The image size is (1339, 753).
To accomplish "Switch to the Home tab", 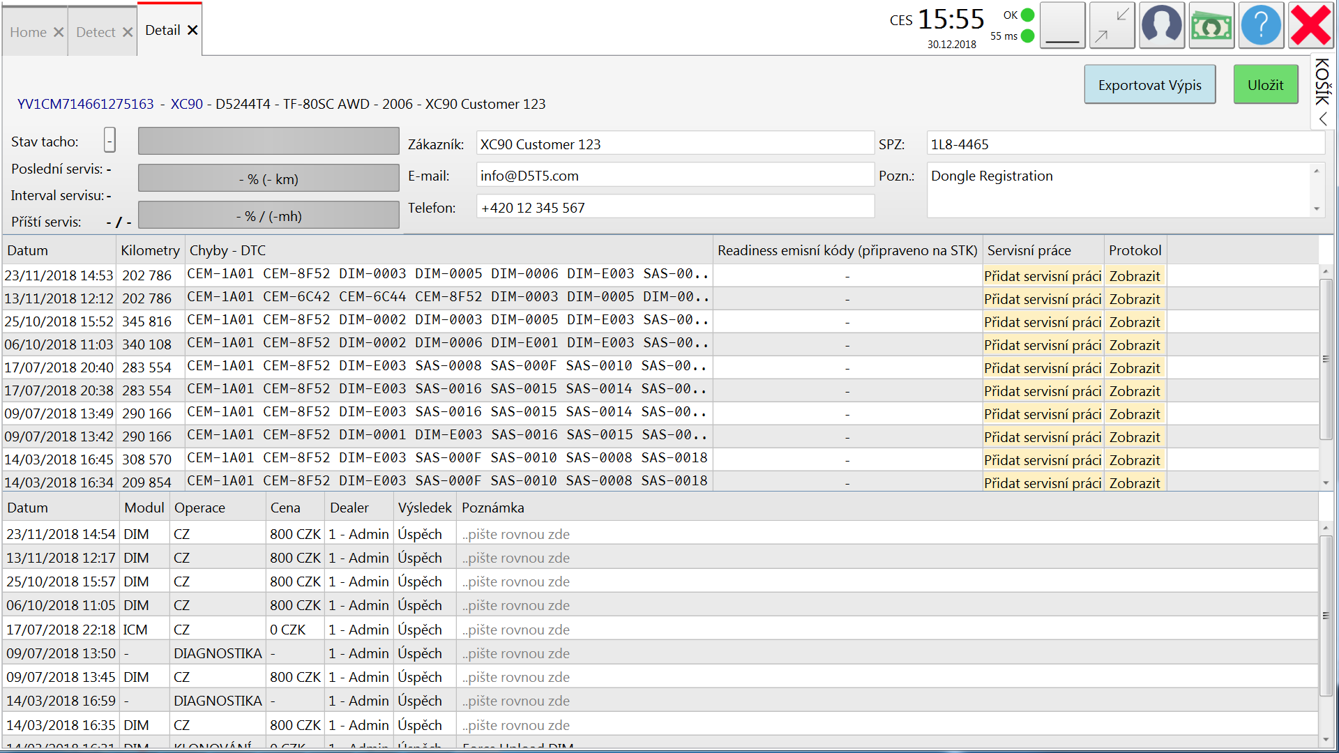I will (x=28, y=32).
